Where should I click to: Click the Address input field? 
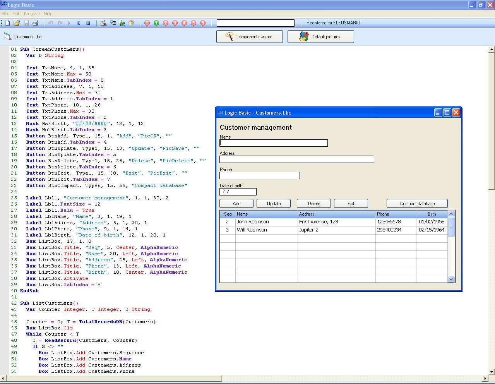point(297,159)
